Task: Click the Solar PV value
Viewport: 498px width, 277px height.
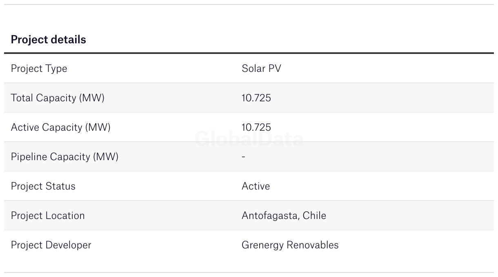Action: (261, 69)
